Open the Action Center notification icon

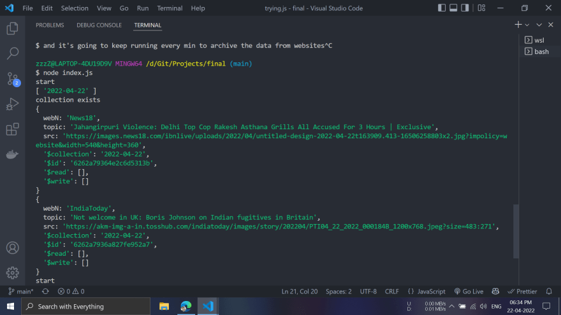(546, 307)
